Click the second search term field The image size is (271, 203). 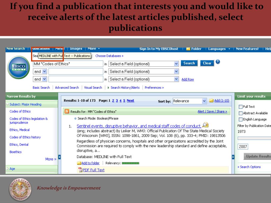coord(76,71)
